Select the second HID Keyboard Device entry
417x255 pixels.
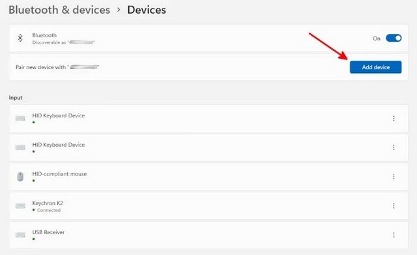[208, 147]
